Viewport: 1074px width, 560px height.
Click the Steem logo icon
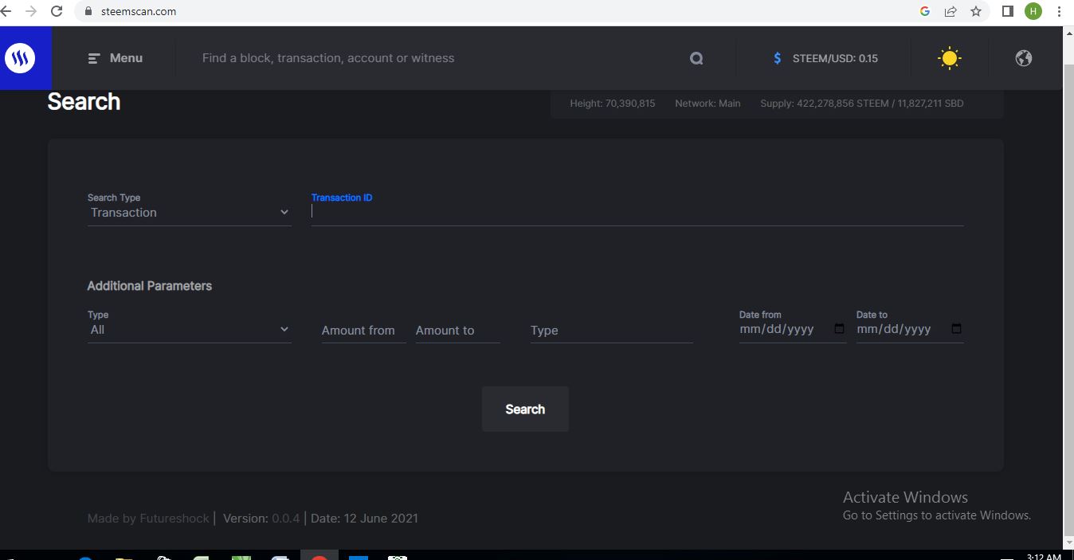pos(20,58)
